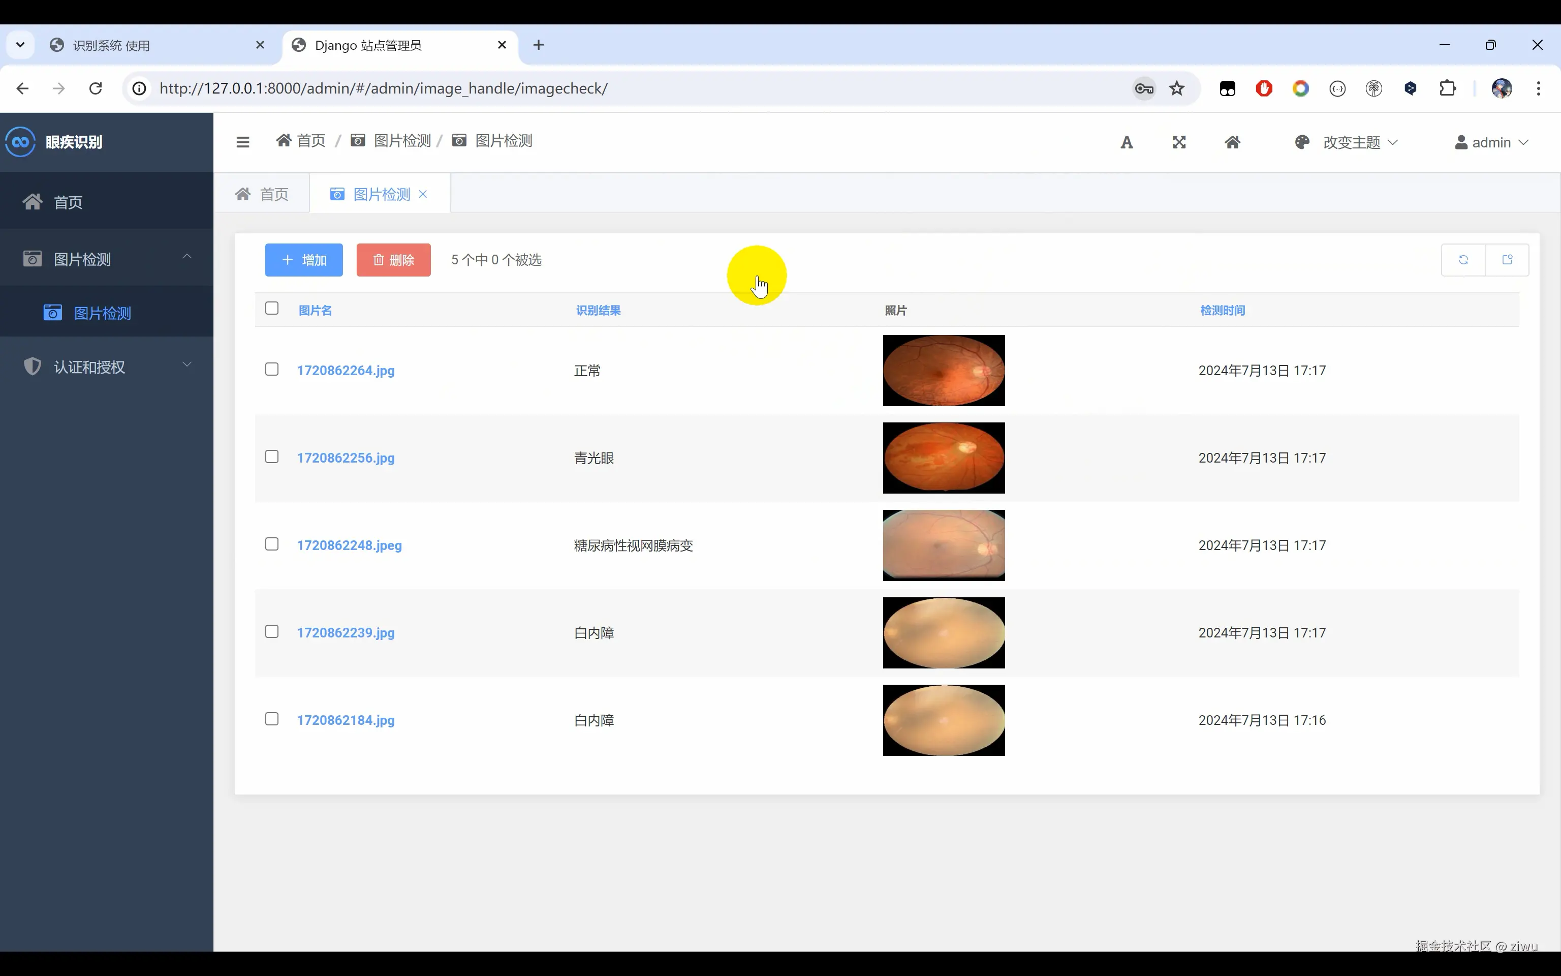The width and height of the screenshot is (1561, 976).
Task: Click the home icon in top toolbar
Action: pos(1232,142)
